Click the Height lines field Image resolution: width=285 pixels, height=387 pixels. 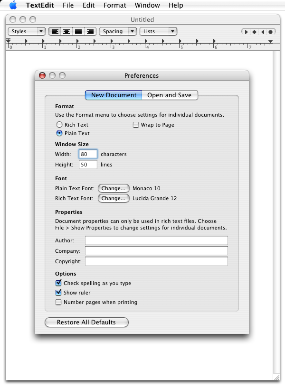88,165
